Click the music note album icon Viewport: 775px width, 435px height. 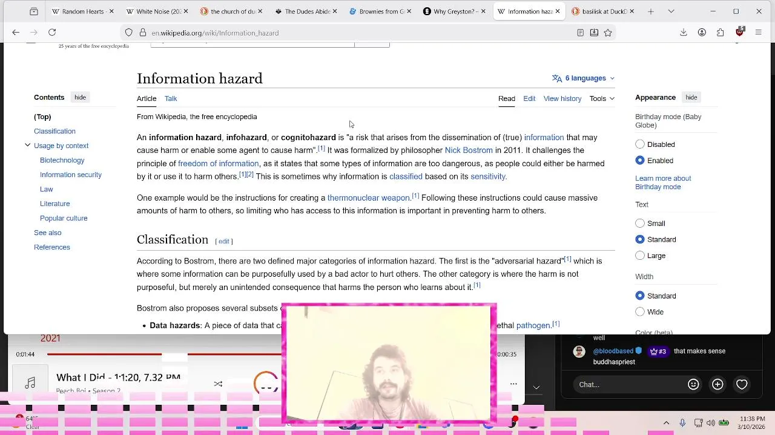coord(30,383)
